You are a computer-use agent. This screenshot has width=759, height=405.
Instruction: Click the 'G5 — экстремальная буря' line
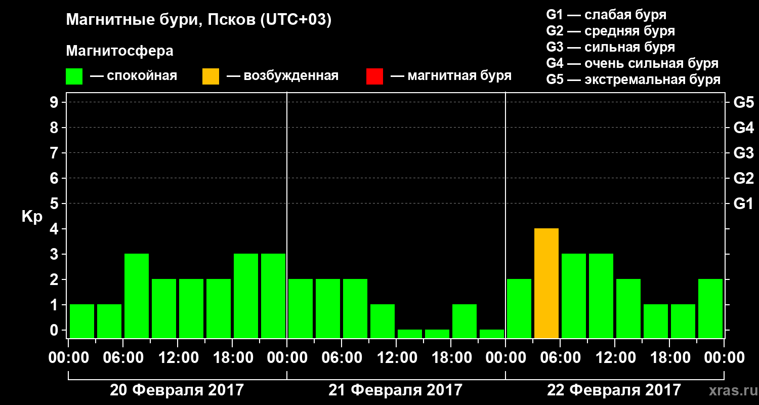tap(634, 79)
